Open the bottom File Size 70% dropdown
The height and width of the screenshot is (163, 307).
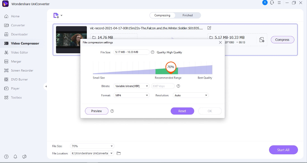tap(92, 146)
